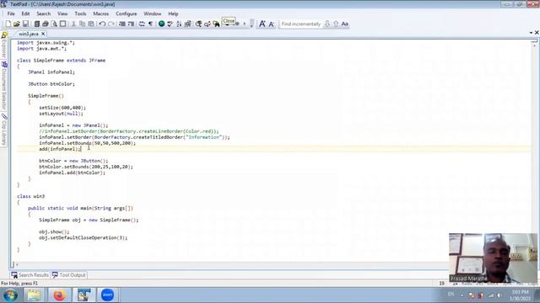Compare files using the toolbar icon
The height and width of the screenshot is (303, 540).
click(187, 24)
